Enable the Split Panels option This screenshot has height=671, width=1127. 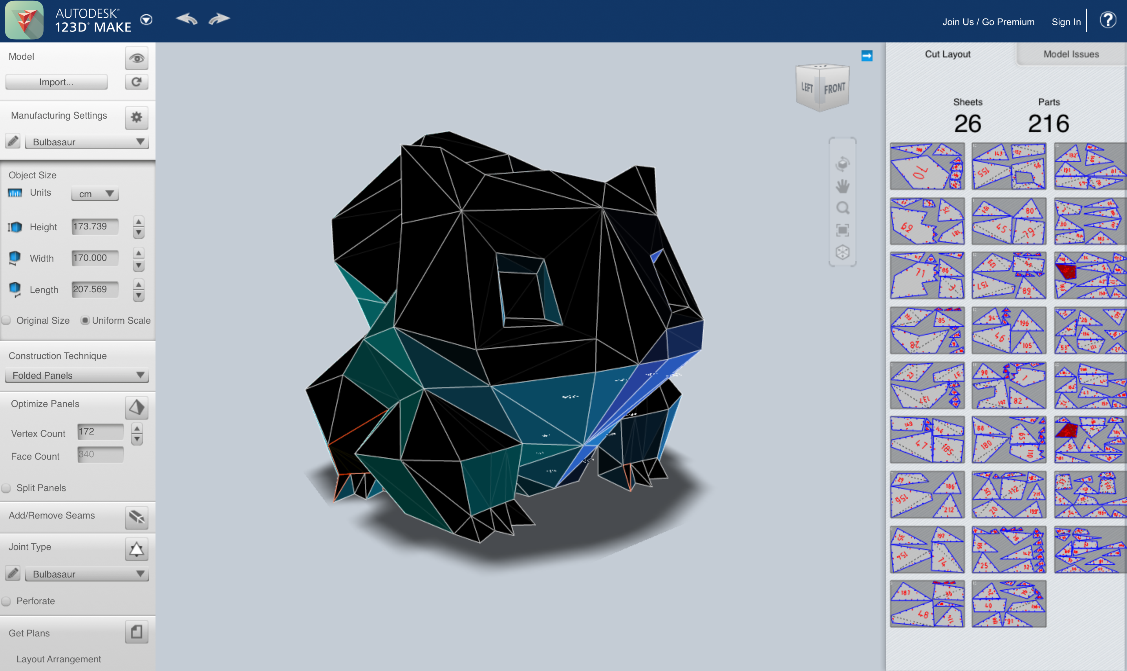tap(7, 488)
